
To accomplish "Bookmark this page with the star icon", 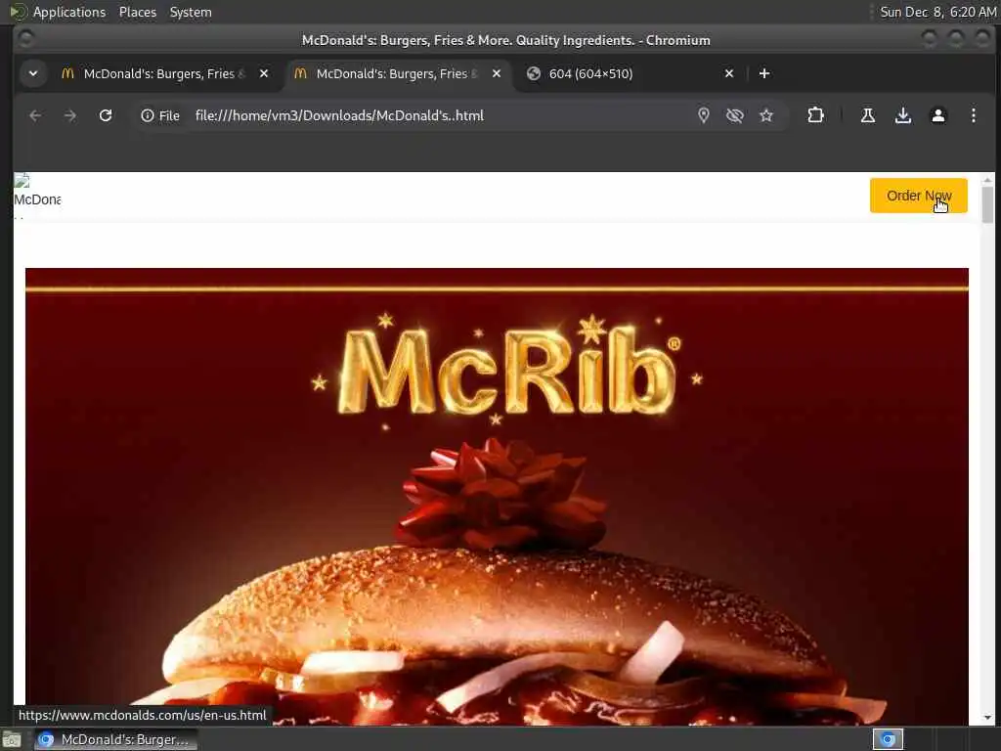I will [x=766, y=115].
